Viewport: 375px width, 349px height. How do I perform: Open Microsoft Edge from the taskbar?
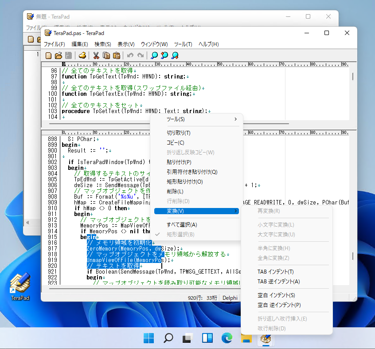coord(227,338)
